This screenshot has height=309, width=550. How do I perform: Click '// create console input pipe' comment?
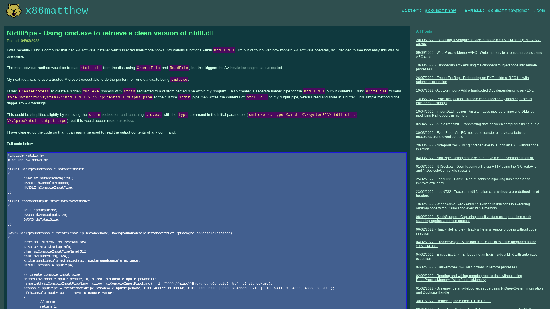(52, 275)
